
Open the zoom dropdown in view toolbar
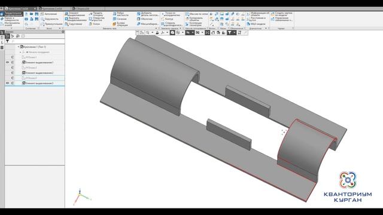[x=153, y=33]
